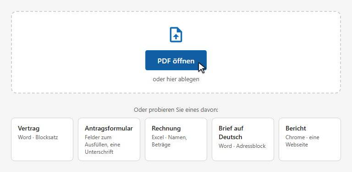Click the 'Word · Blocksatz' description

click(x=38, y=137)
